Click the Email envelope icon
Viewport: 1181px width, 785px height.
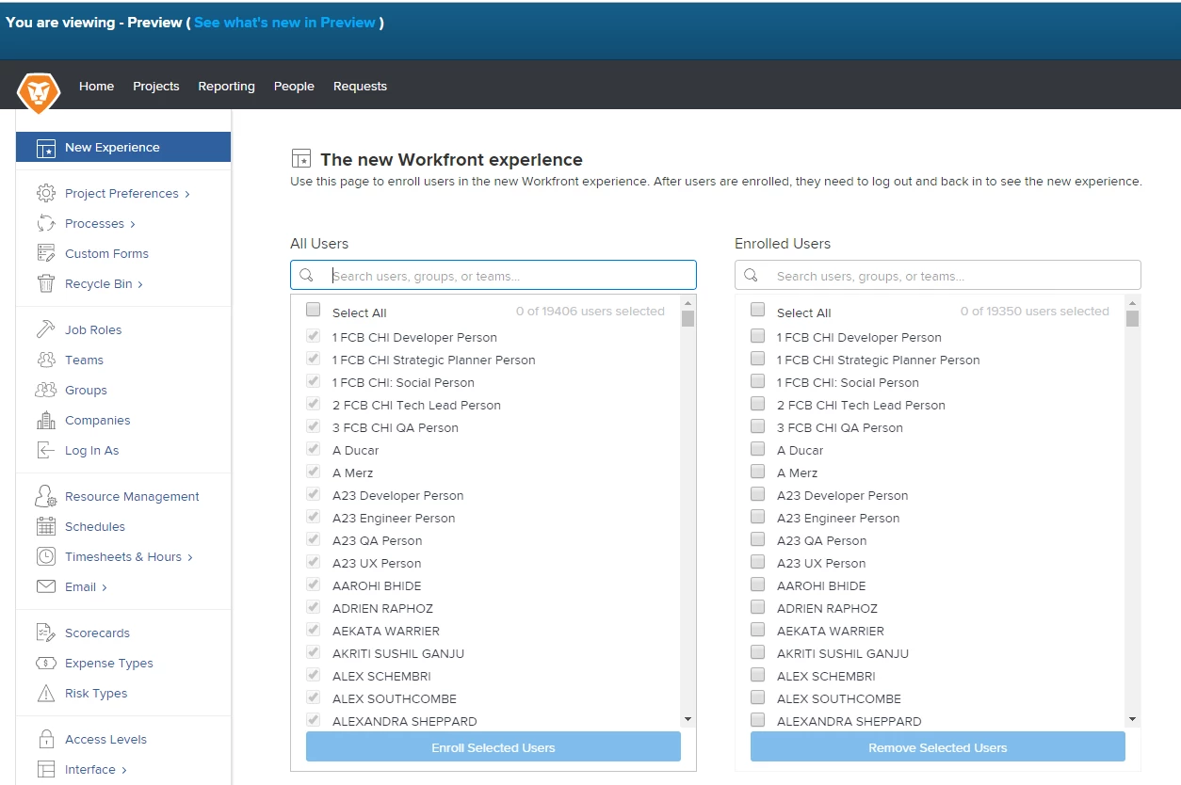point(45,586)
